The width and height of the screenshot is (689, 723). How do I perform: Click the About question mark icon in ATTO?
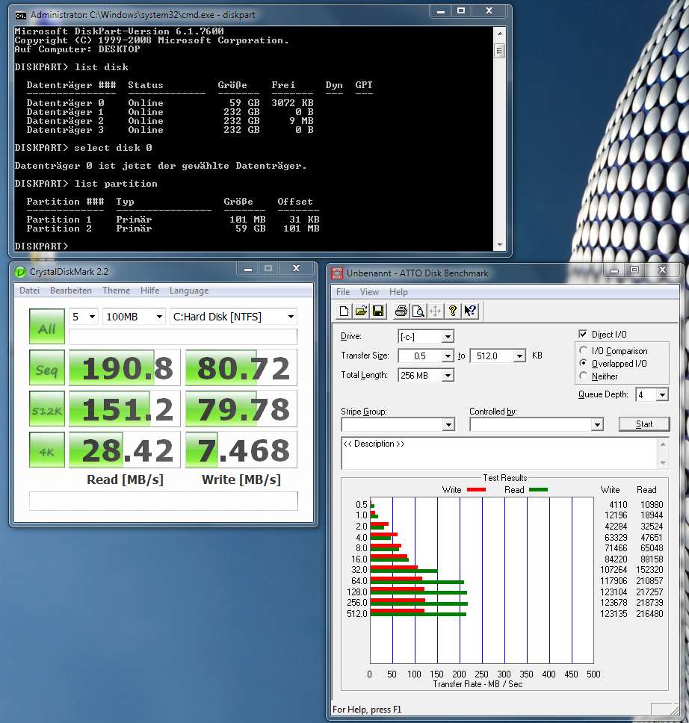(x=453, y=311)
